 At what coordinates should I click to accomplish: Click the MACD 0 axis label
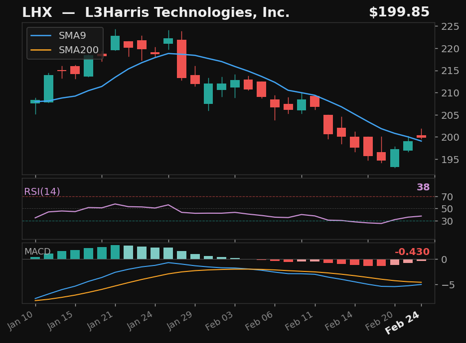pos(444,259)
